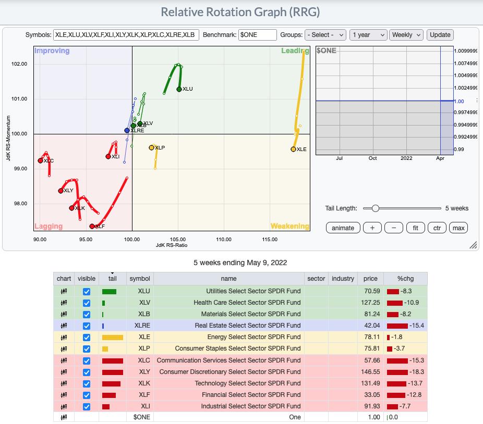Screen dimensions: 483x424
Task: Click the Symbols input field
Action: (x=126, y=35)
